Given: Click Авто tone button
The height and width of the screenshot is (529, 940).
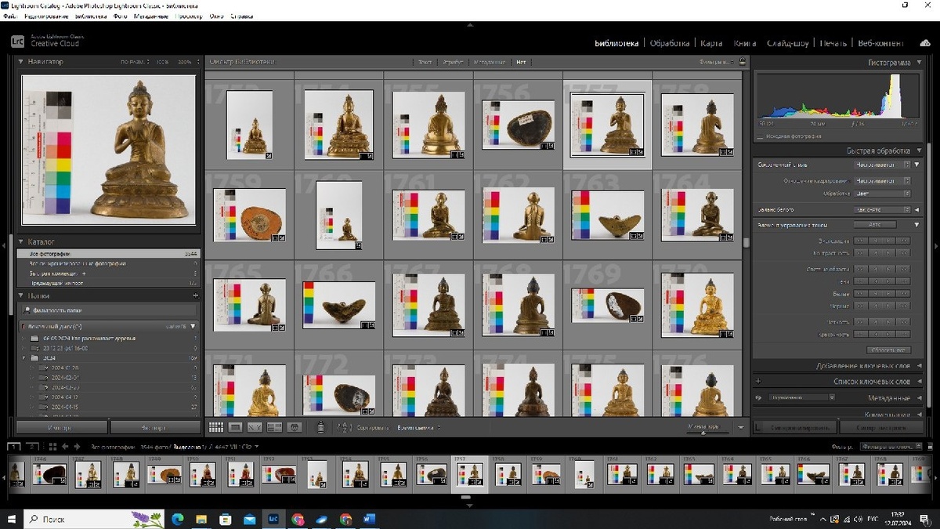Looking at the screenshot, I should coord(874,225).
